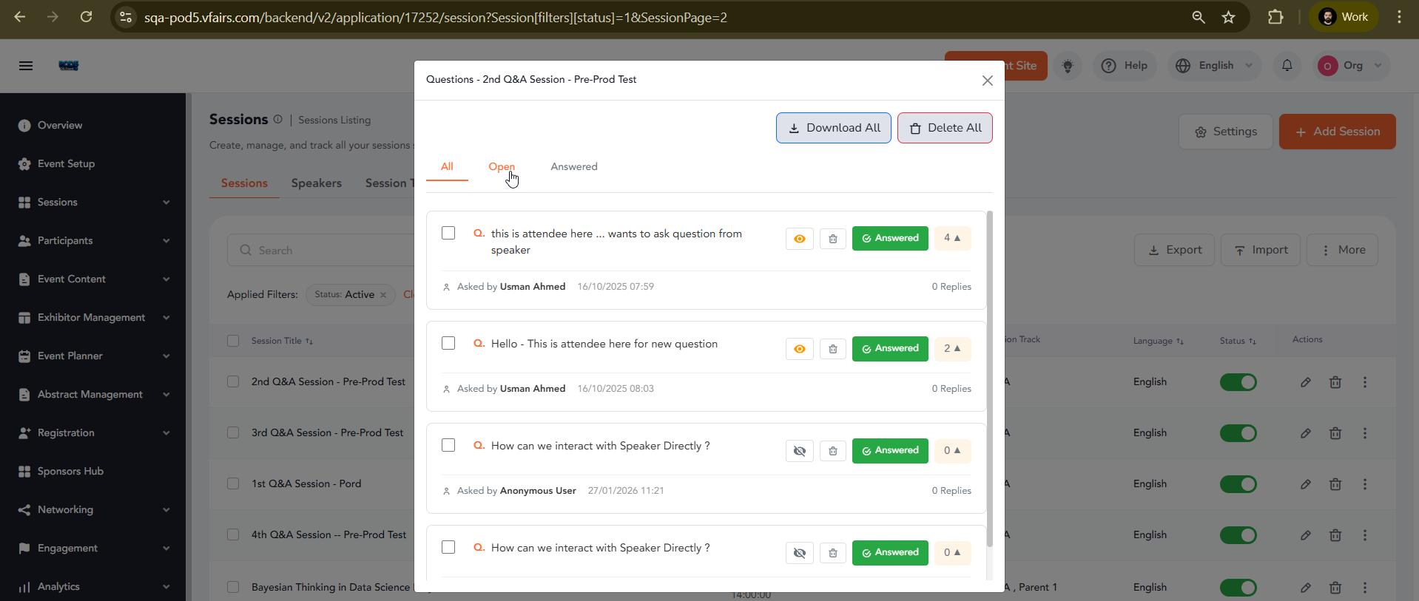Disable the 4th Q&A Session status toggle

coord(1238,535)
